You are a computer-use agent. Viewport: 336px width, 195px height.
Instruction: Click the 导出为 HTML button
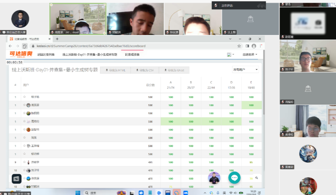116,70
